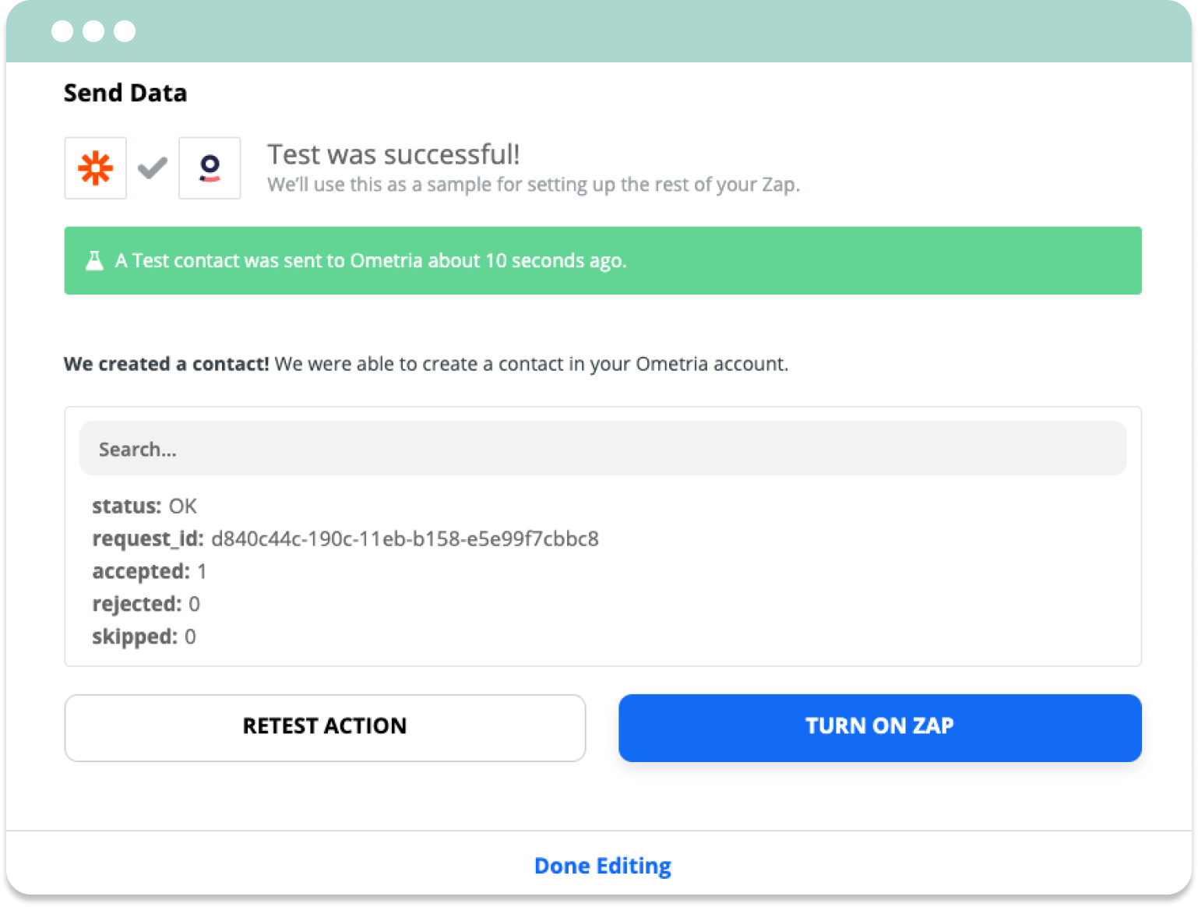Screen dimensions: 1198x907
Task: Click the green Test contact sent banner
Action: tap(603, 260)
